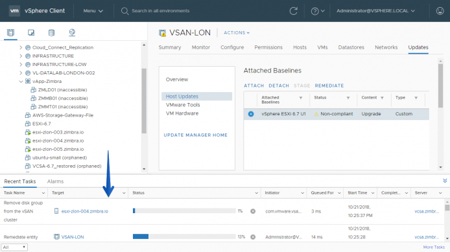Screen dimensions: 450x252
Task: Click the Cloud_Connect_Replication resource pool icon
Action: 28,47
